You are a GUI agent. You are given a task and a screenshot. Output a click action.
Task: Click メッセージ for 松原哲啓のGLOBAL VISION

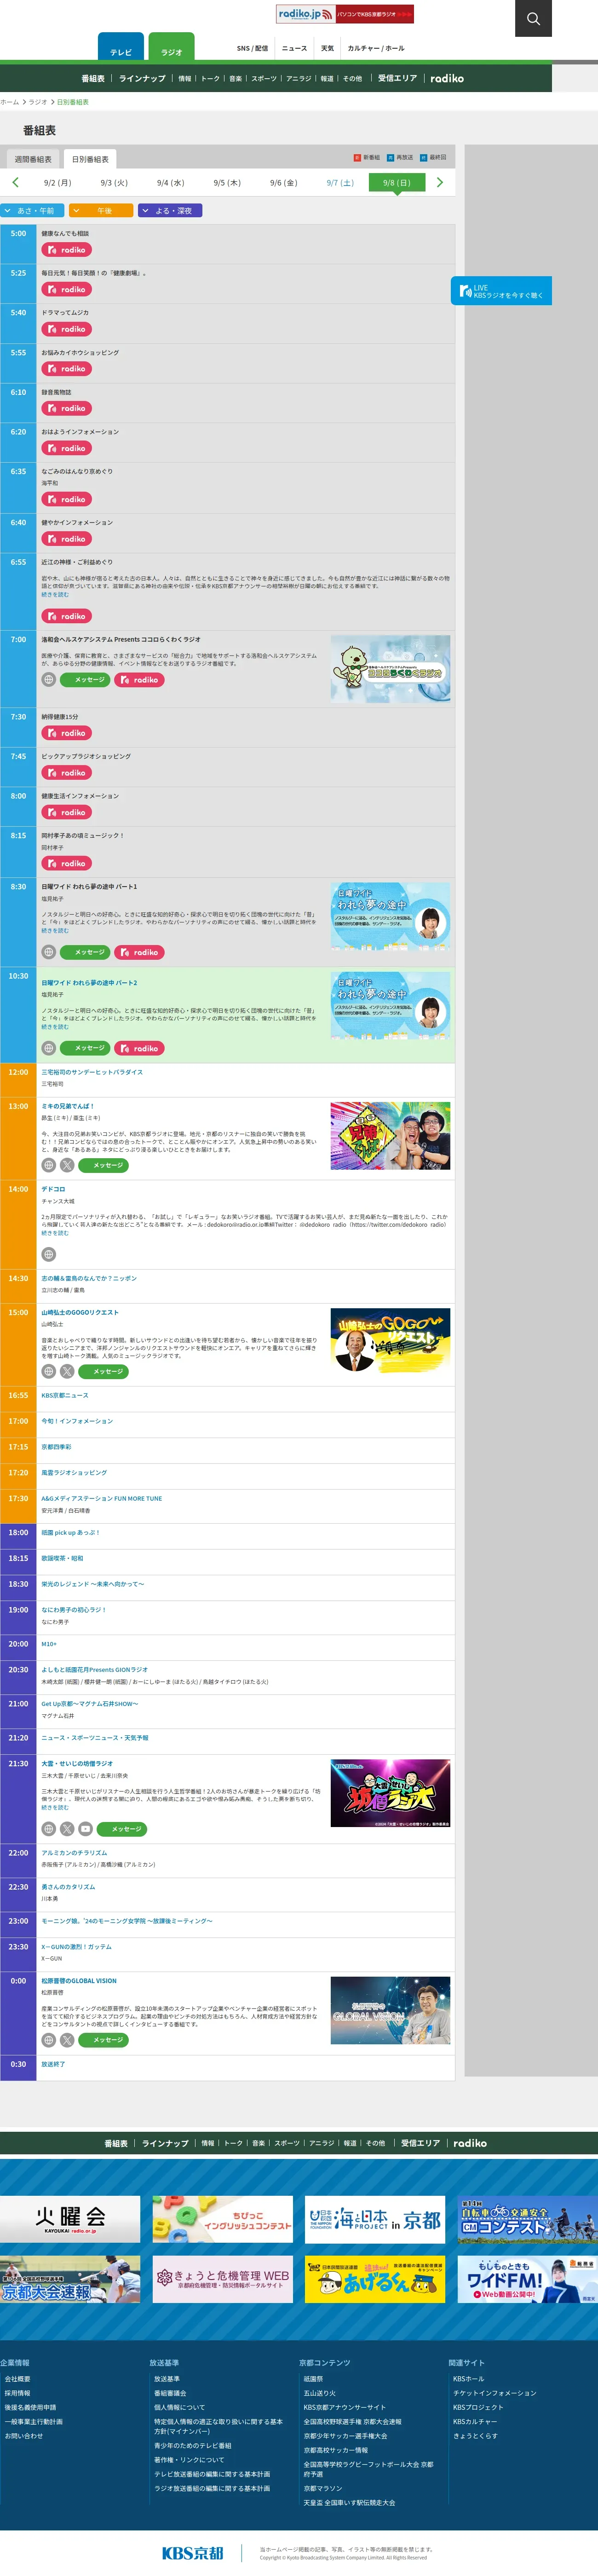click(104, 2040)
